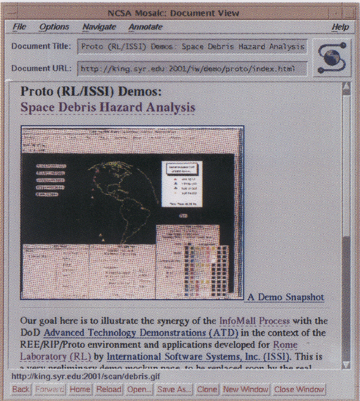Viewport: 360px width, 401px height.
Task: Click the New Window button
Action: 245,389
